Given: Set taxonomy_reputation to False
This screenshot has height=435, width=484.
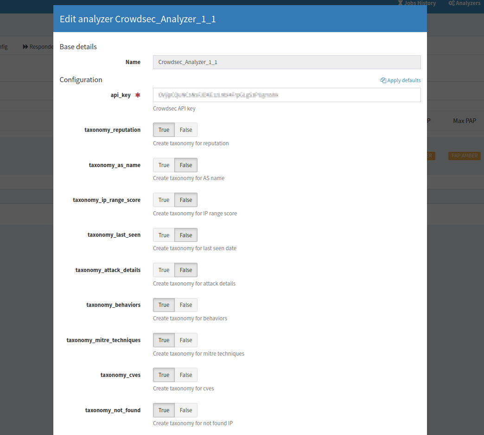Looking at the screenshot, I should click(186, 130).
